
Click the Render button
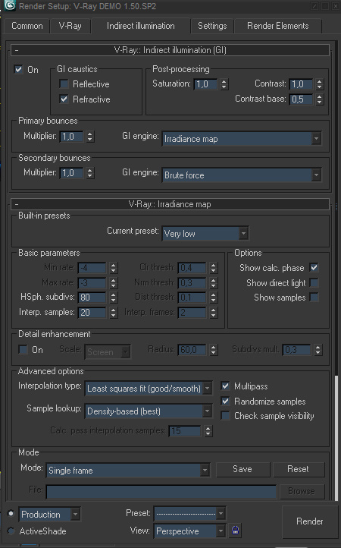coord(310,521)
